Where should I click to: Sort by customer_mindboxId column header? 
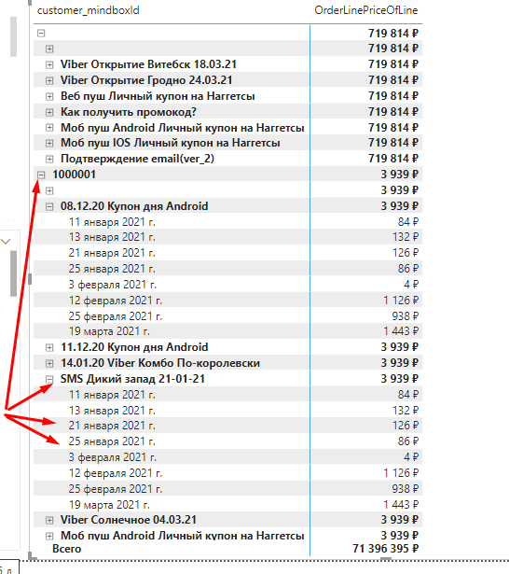[x=89, y=10]
